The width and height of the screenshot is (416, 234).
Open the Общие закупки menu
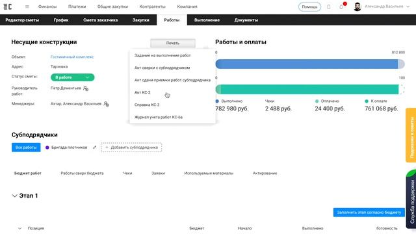112,6
